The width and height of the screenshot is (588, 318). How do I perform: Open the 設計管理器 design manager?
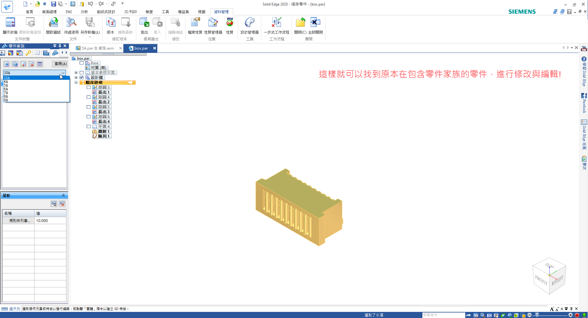pos(249,23)
